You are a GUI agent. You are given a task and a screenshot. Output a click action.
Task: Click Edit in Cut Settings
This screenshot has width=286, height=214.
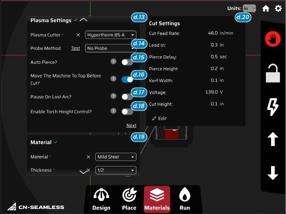(x=159, y=118)
